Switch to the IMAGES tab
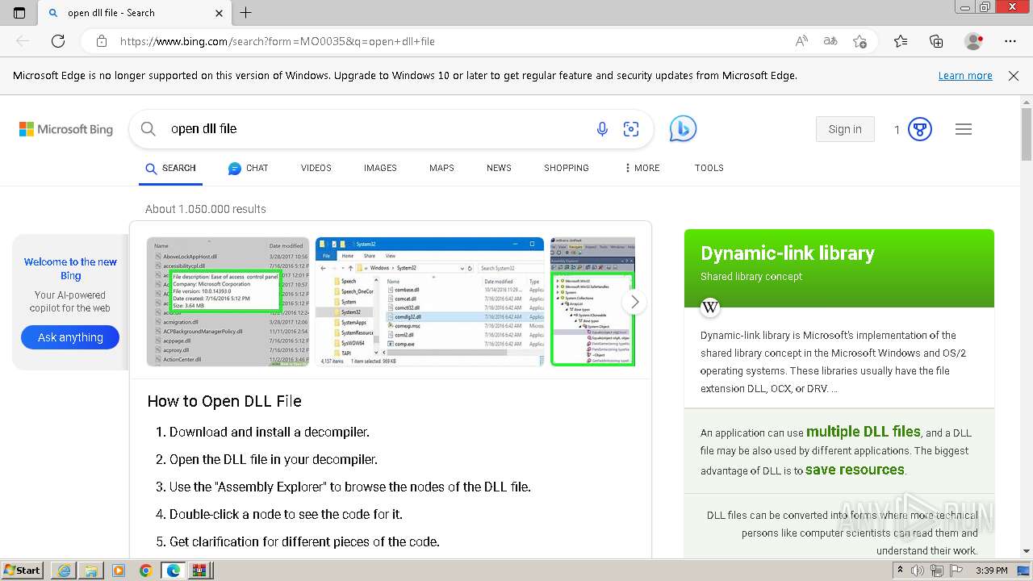This screenshot has height=581, width=1033. tap(380, 168)
